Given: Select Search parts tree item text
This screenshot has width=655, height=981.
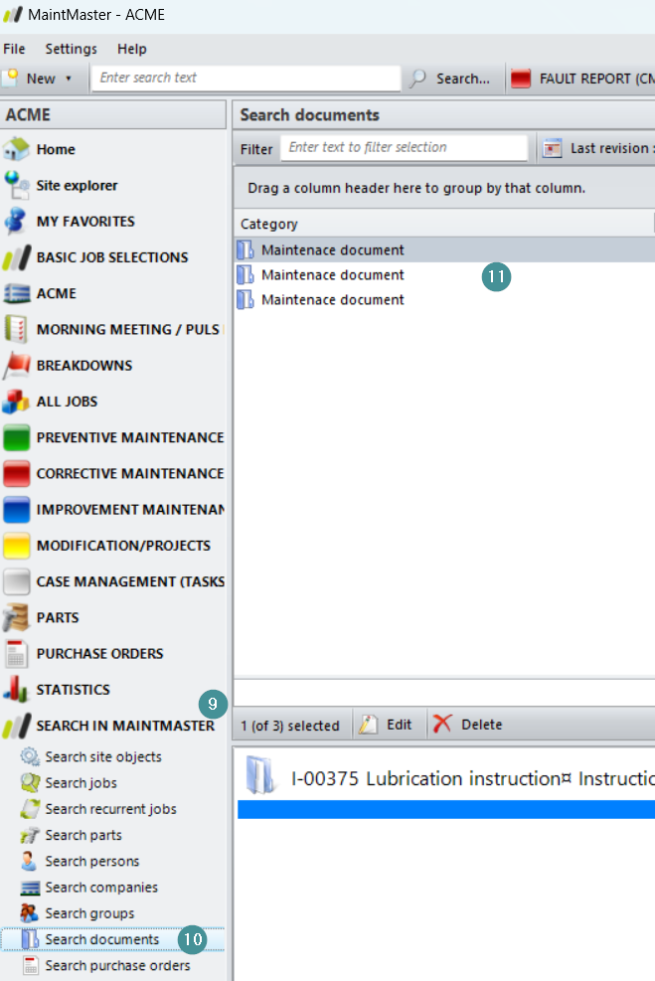Looking at the screenshot, I should pyautogui.click(x=83, y=835).
